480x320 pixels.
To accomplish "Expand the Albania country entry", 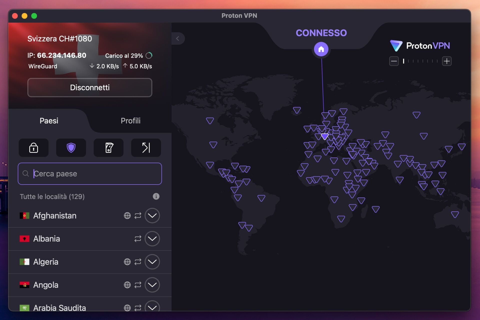I will tap(152, 239).
